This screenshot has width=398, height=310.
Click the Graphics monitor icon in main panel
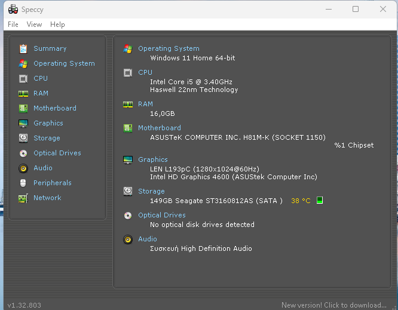(128, 160)
